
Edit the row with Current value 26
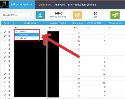5,74
